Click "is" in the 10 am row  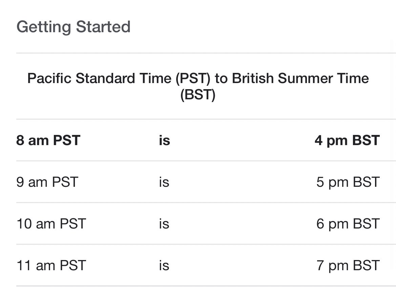click(x=164, y=224)
